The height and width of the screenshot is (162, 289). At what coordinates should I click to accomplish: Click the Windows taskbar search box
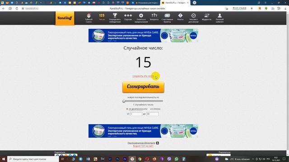click(x=33, y=159)
